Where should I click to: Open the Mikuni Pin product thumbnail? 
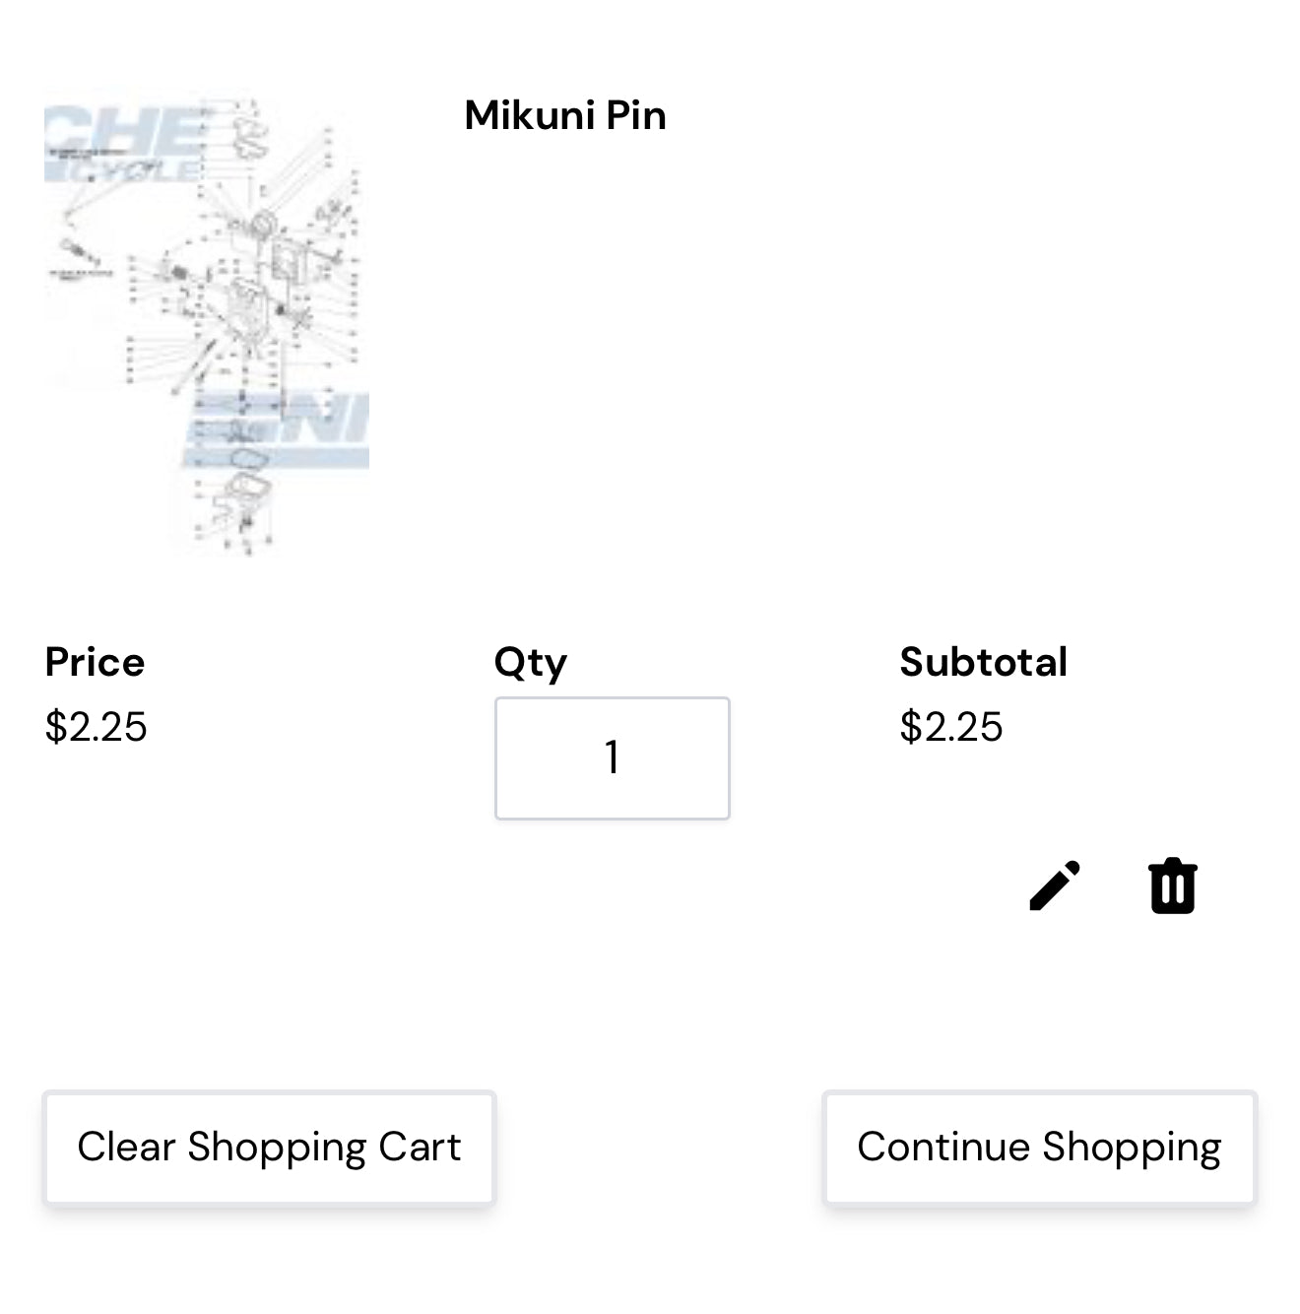pyautogui.click(x=207, y=326)
